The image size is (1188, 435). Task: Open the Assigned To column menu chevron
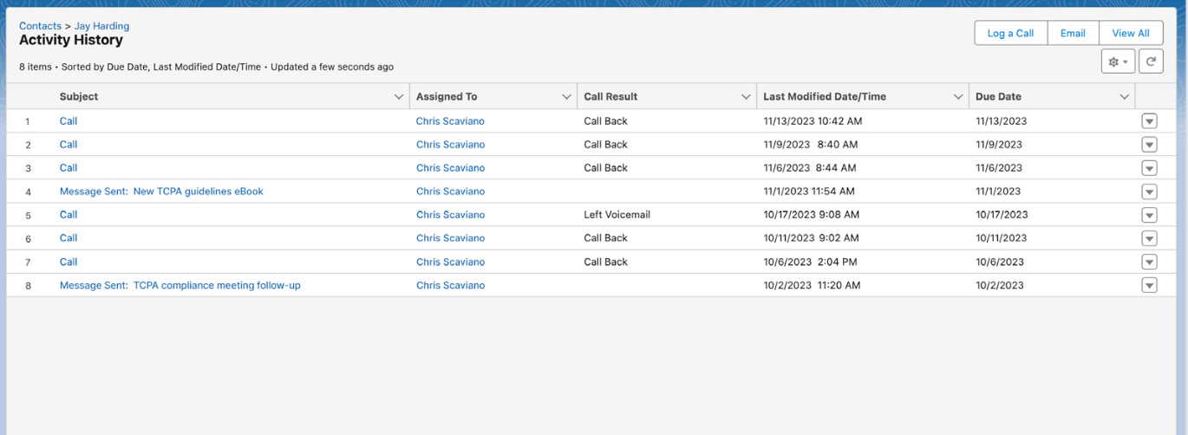[566, 97]
